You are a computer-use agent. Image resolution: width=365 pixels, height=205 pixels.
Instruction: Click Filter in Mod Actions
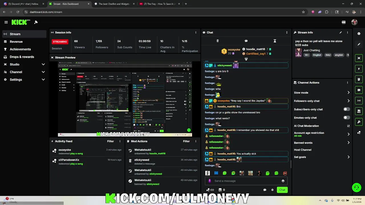pos(186,141)
